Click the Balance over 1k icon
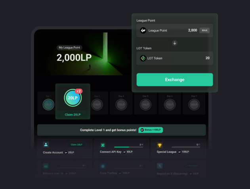This screenshot has width=250, height=189. 46,166
